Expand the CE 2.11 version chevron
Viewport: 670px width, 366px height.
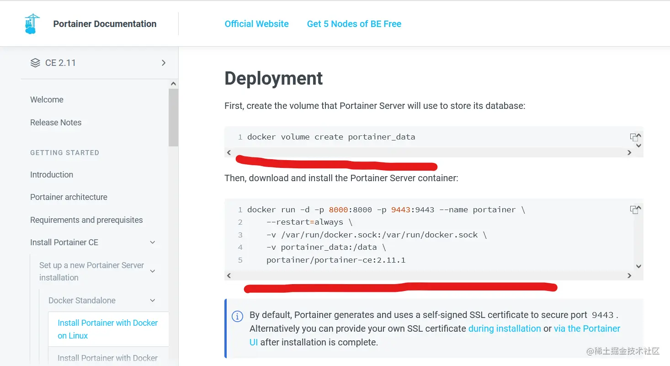click(x=164, y=63)
